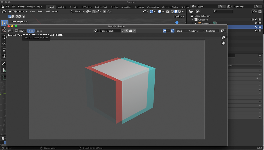Screen dimensions: 264x150
Task: Select the pan hand tool in render window
Action: pyautogui.click(x=223, y=43)
